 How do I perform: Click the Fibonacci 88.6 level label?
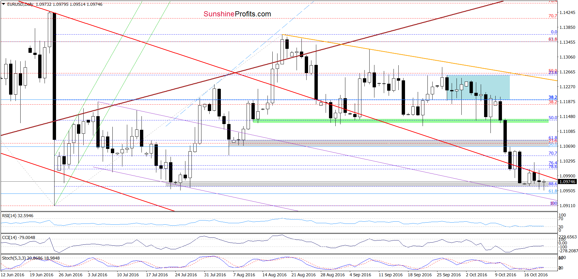tap(553, 184)
